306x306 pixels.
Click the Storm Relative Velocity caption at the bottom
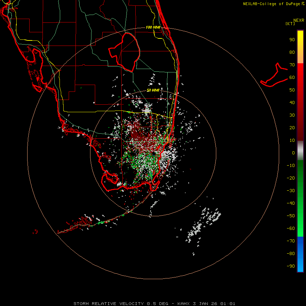click(154, 304)
